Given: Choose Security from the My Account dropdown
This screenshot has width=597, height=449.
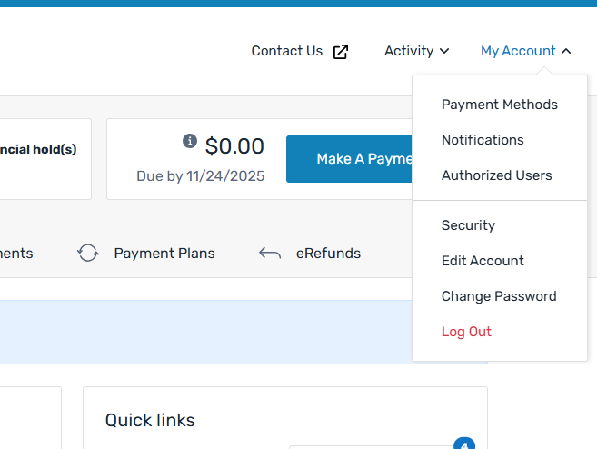Looking at the screenshot, I should (x=468, y=225).
